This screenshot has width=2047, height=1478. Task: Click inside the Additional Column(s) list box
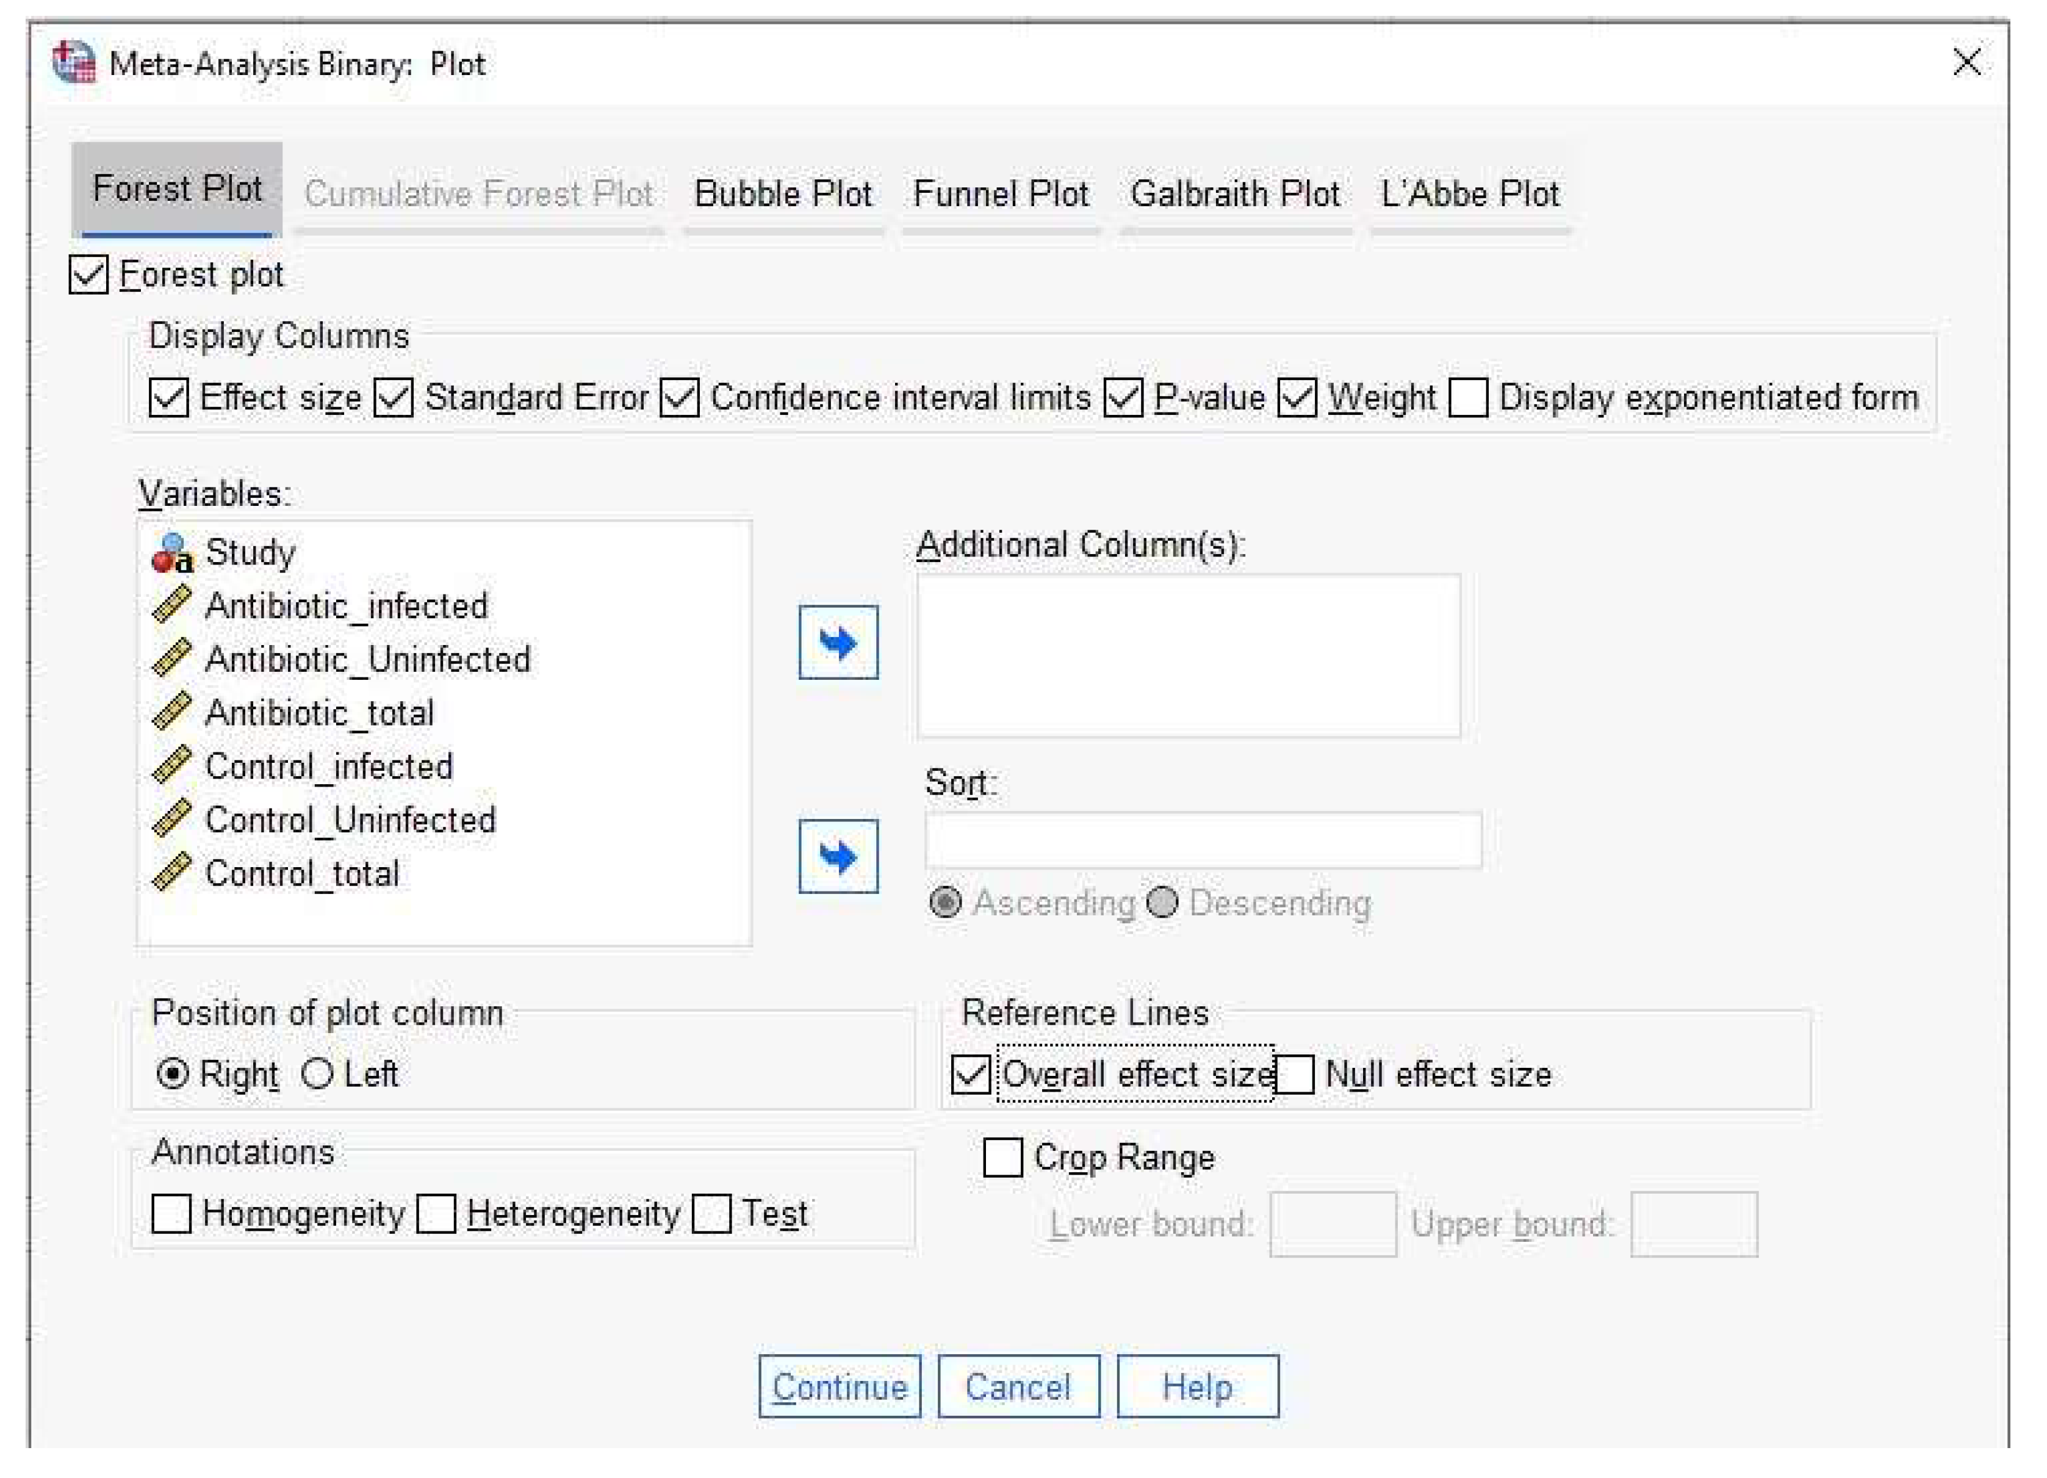tap(1188, 657)
